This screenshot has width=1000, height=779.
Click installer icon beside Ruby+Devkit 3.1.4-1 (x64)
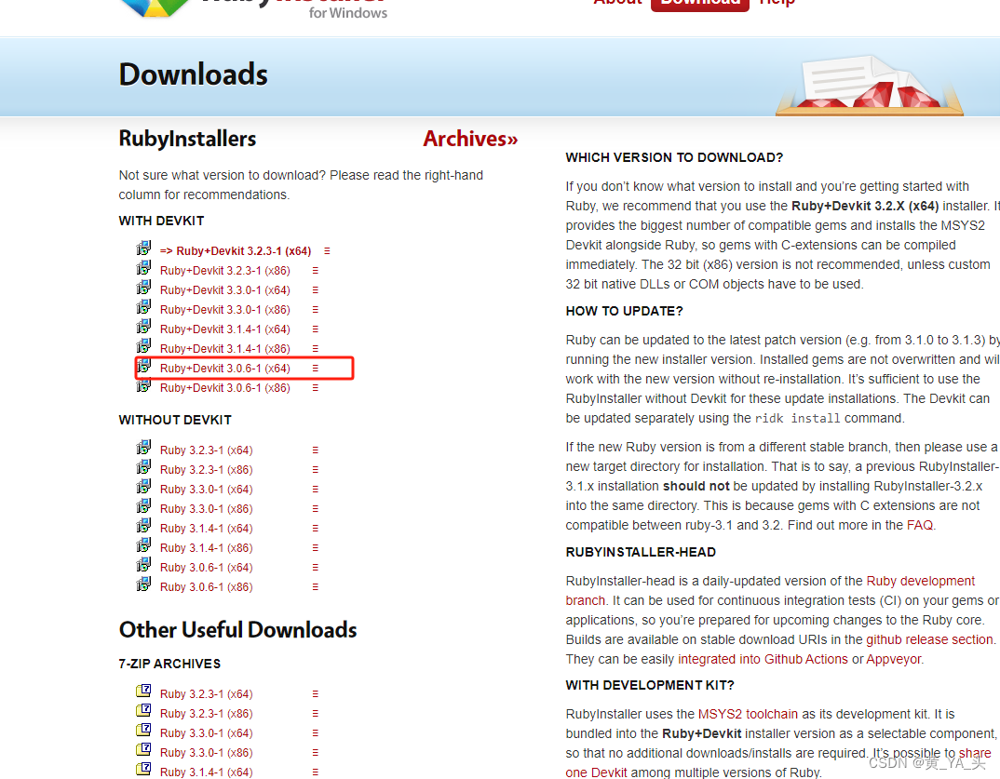[x=143, y=327]
